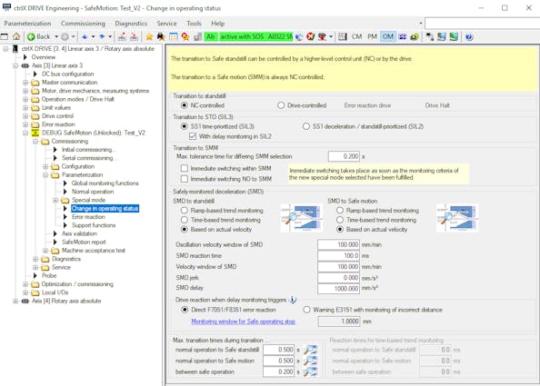Click the window icon at toolbar far left
Screen dimensions: 540x386
click(5, 36)
